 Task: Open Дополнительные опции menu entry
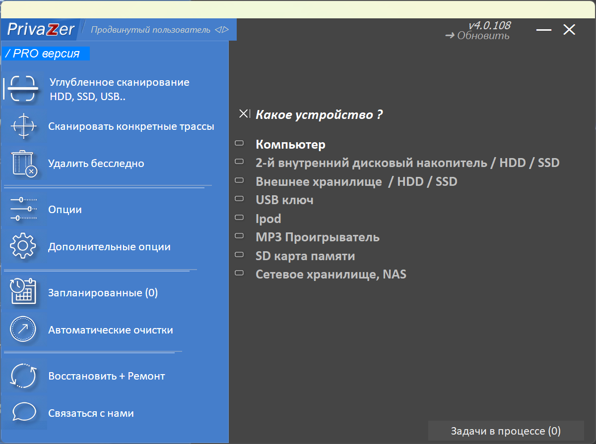109,247
